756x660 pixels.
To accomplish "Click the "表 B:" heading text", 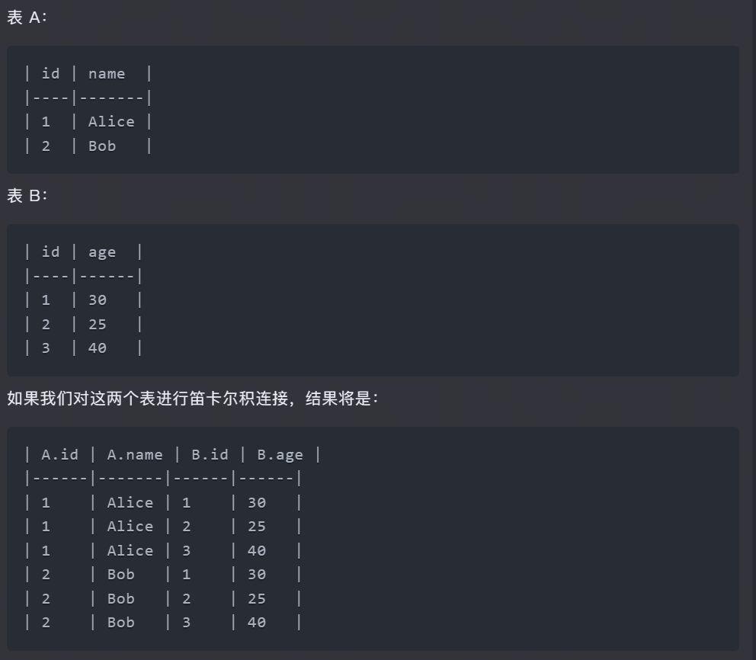I will click(x=27, y=196).
